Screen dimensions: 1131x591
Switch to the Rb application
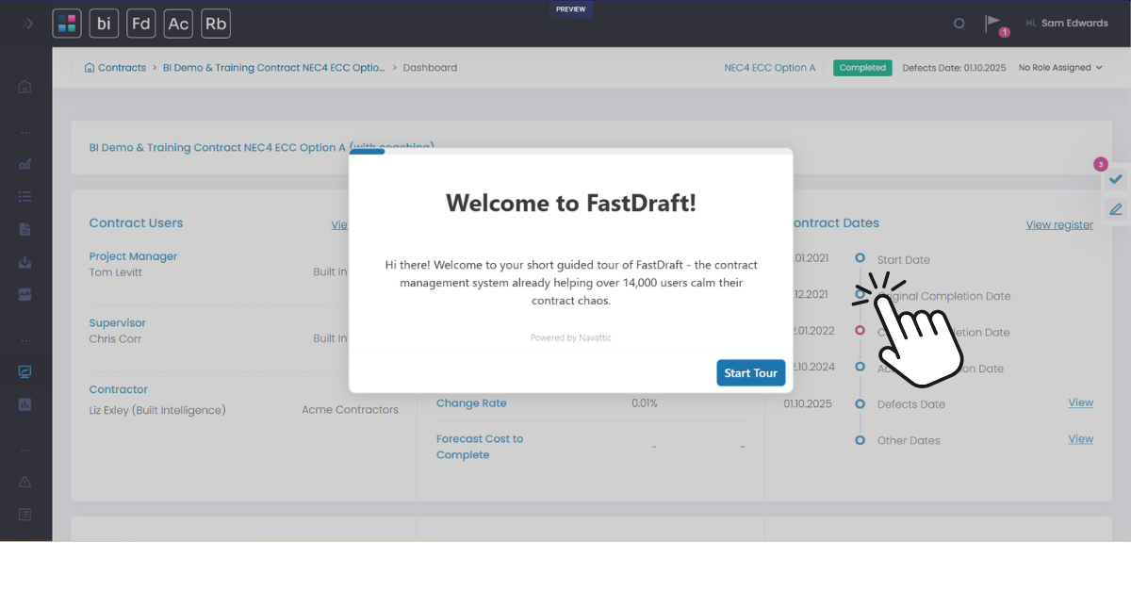tap(216, 24)
